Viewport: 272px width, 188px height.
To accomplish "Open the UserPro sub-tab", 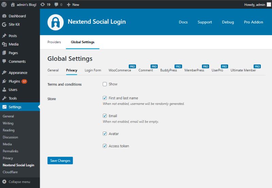I will pos(217,70).
